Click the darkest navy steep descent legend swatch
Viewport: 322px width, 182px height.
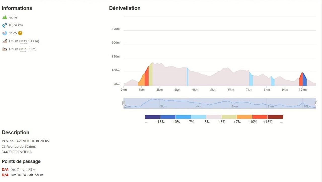pyautogui.click(x=152, y=117)
